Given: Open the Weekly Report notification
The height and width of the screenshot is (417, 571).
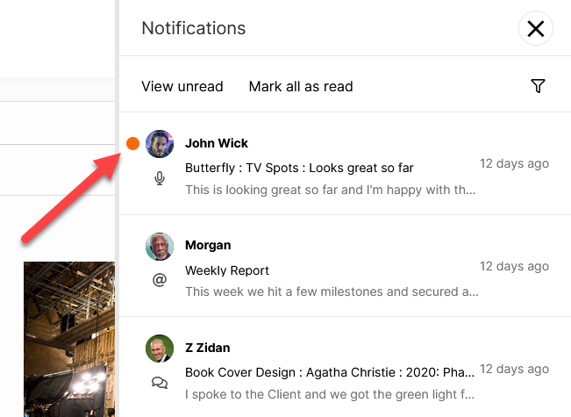Looking at the screenshot, I should click(x=227, y=270).
